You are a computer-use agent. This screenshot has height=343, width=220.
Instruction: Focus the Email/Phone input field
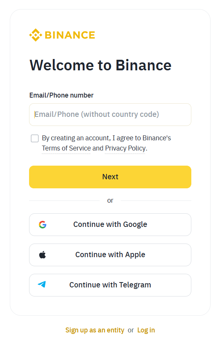110,114
